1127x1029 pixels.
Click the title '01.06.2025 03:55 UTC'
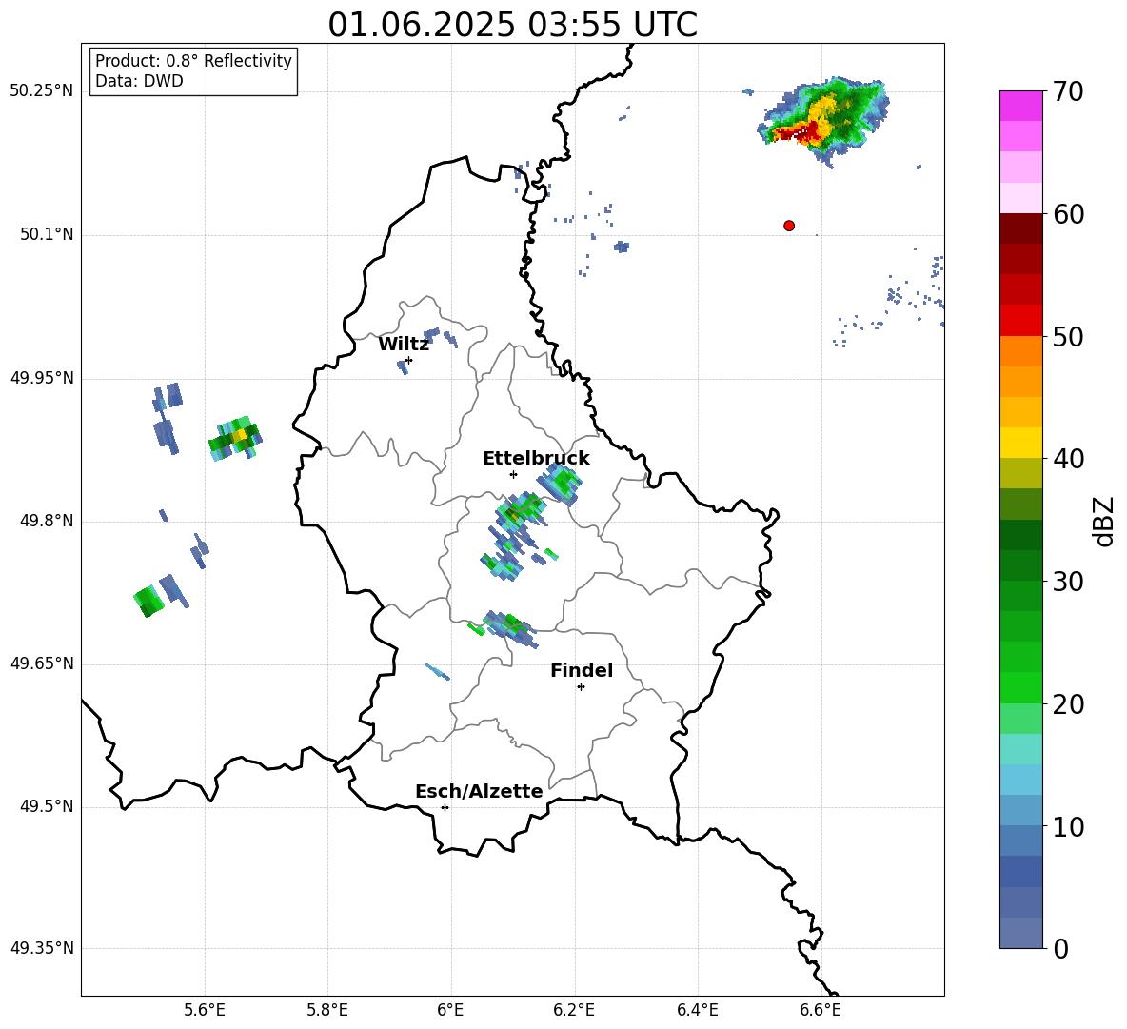[512, 25]
